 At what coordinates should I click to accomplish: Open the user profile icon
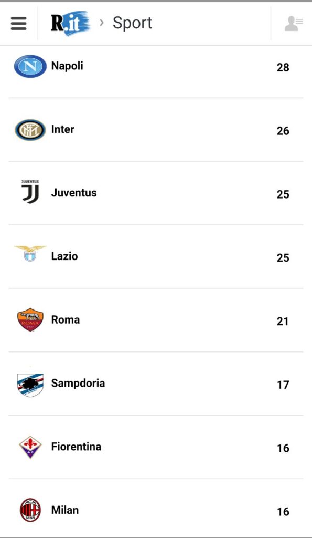click(294, 23)
